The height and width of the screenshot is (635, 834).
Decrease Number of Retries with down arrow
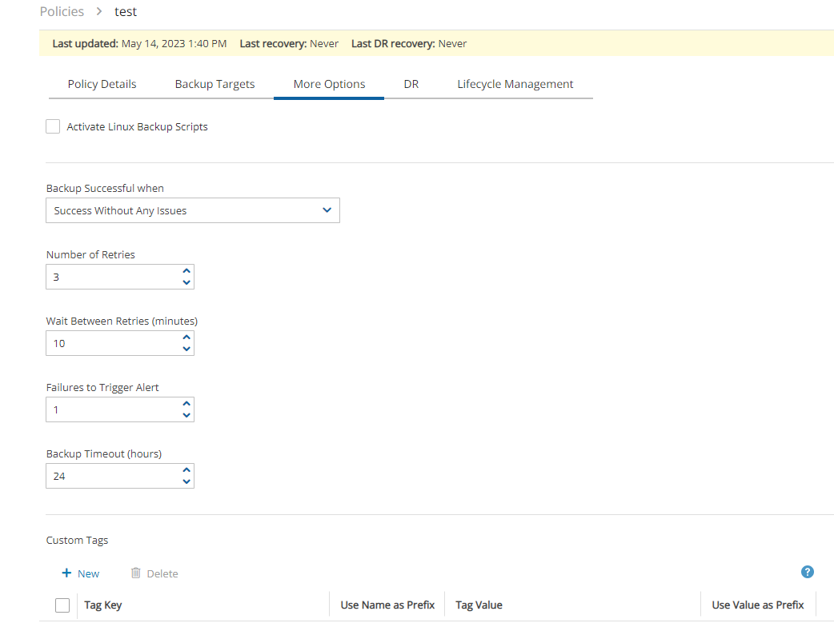(x=186, y=282)
